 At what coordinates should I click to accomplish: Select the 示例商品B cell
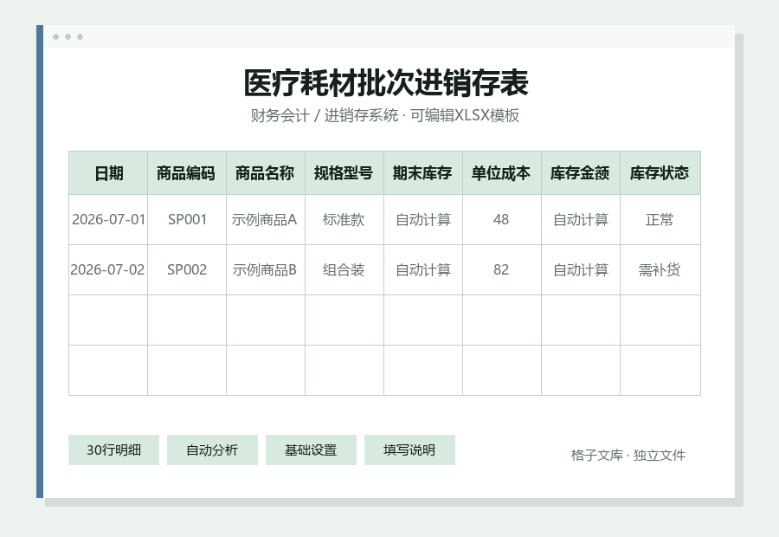click(266, 270)
